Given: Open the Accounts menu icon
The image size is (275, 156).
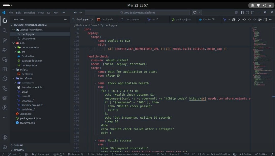Looking at the screenshot, I should (5, 137).
